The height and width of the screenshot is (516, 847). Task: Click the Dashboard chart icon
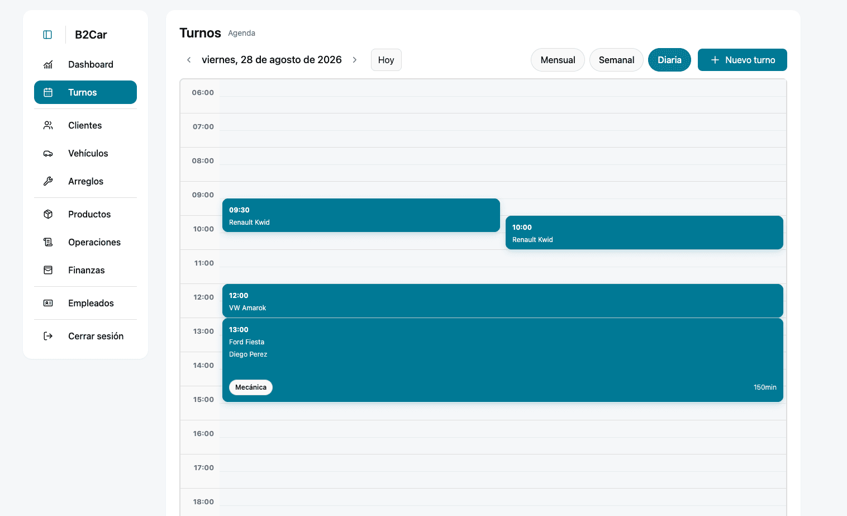click(x=48, y=64)
